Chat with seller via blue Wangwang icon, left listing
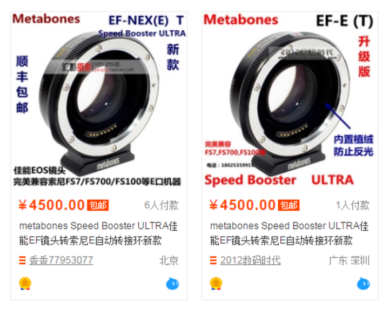Image resolution: width=389 pixels, height=309 pixels. tap(172, 284)
